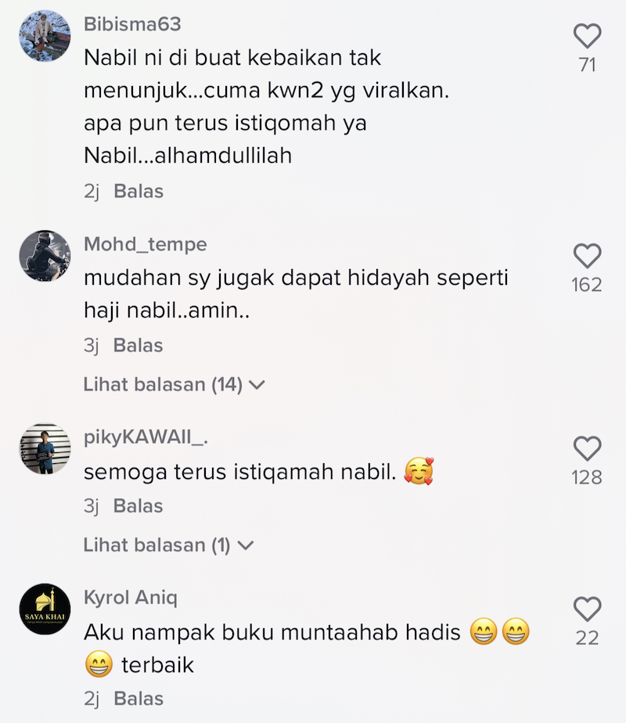
Task: Expand Lihat balasan (1) replies
Action: [169, 545]
